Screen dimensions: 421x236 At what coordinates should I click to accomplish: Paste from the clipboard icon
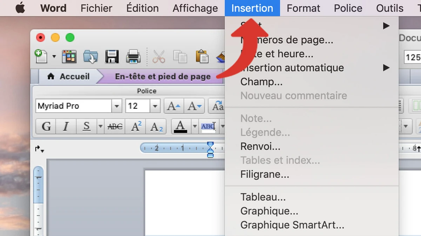202,57
